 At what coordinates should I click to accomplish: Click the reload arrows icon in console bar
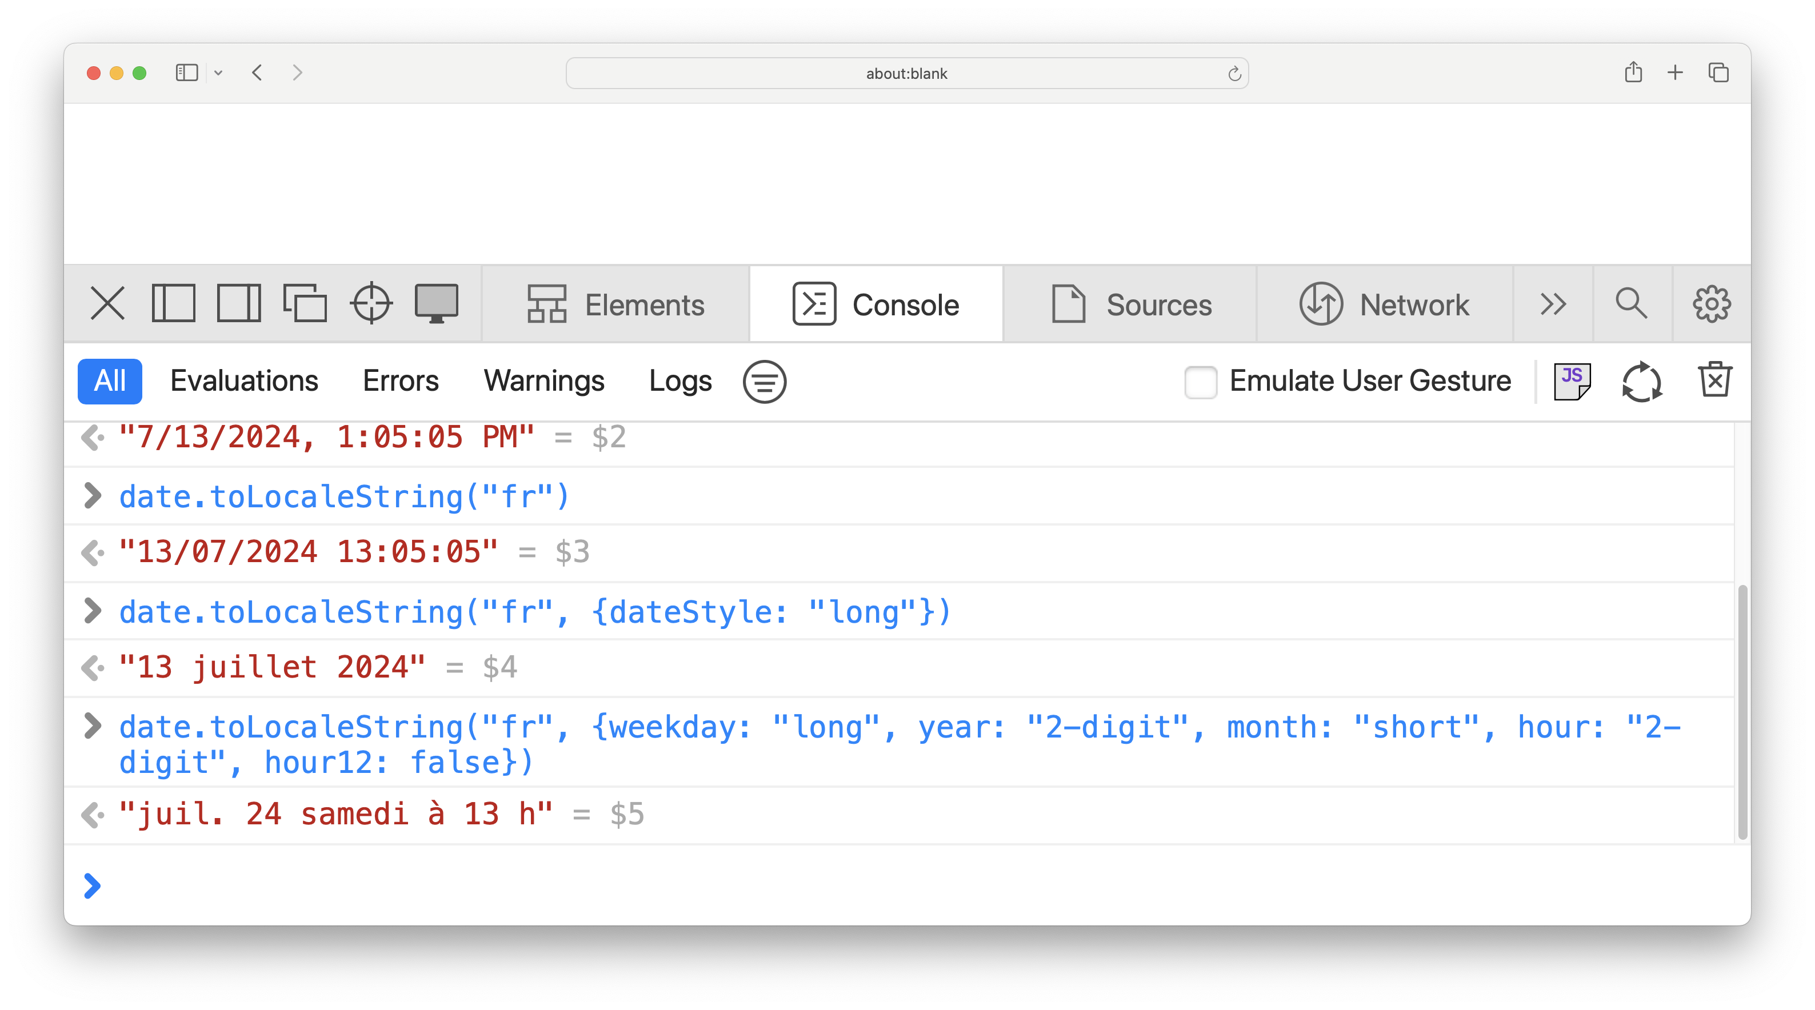coord(1642,382)
